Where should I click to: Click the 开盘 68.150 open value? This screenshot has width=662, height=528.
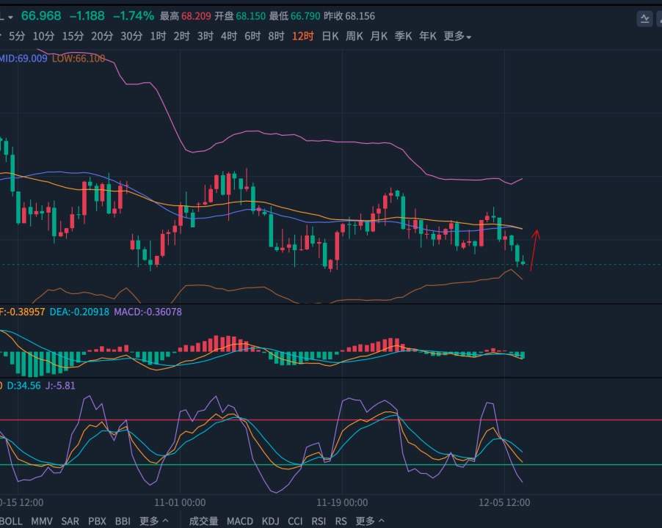click(x=240, y=16)
